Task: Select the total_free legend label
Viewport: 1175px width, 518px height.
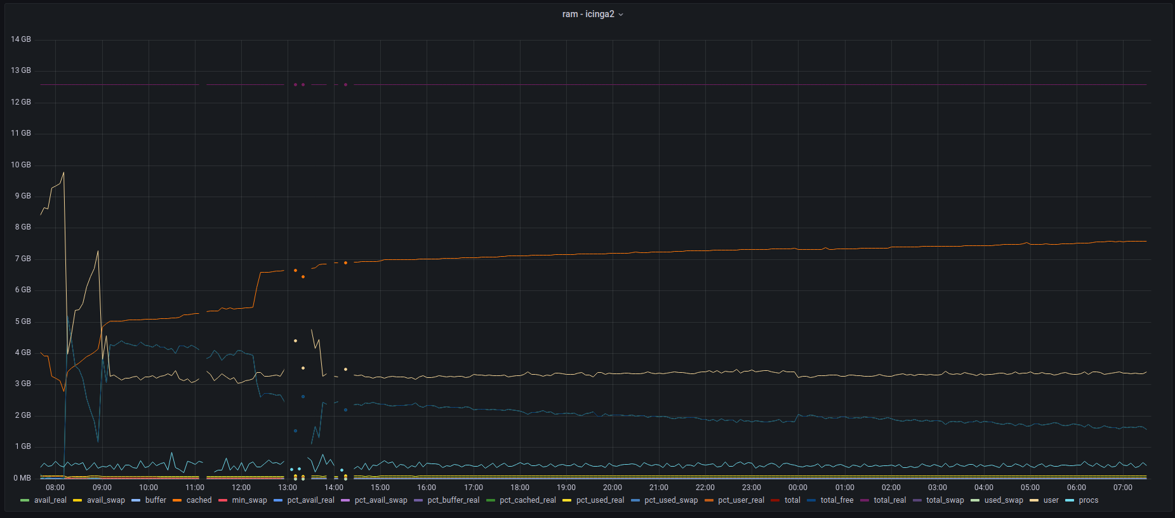Action: tap(837, 500)
